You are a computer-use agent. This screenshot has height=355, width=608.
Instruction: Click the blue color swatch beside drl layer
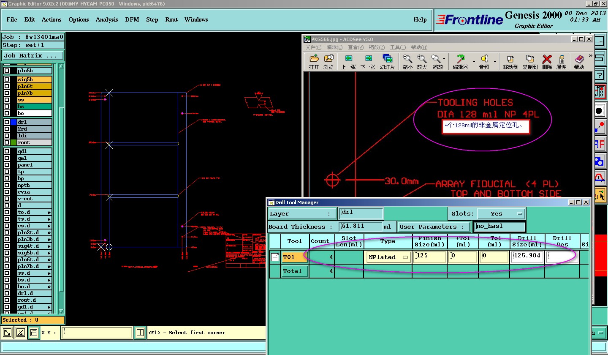pyautogui.click(x=14, y=122)
